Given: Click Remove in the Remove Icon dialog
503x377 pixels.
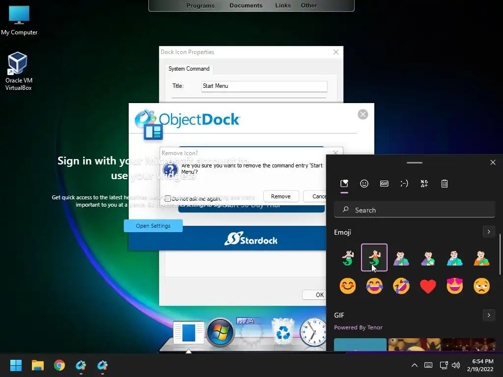Looking at the screenshot, I should pos(280,196).
